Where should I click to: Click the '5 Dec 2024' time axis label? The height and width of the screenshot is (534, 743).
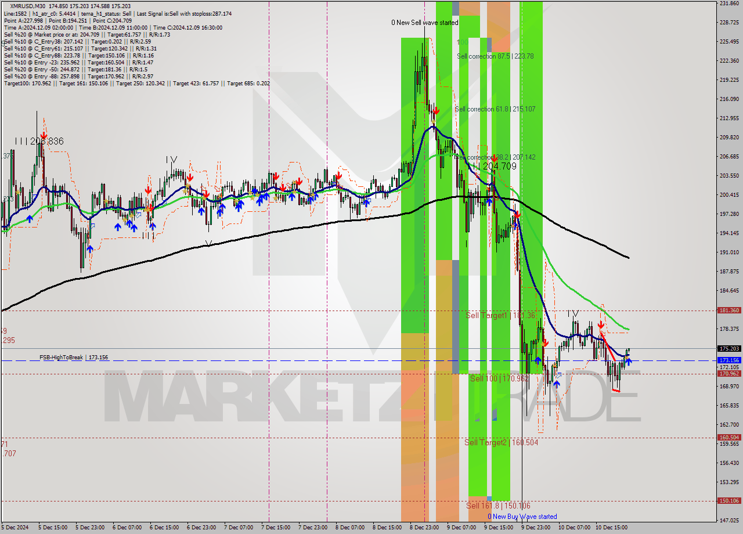(x=15, y=528)
